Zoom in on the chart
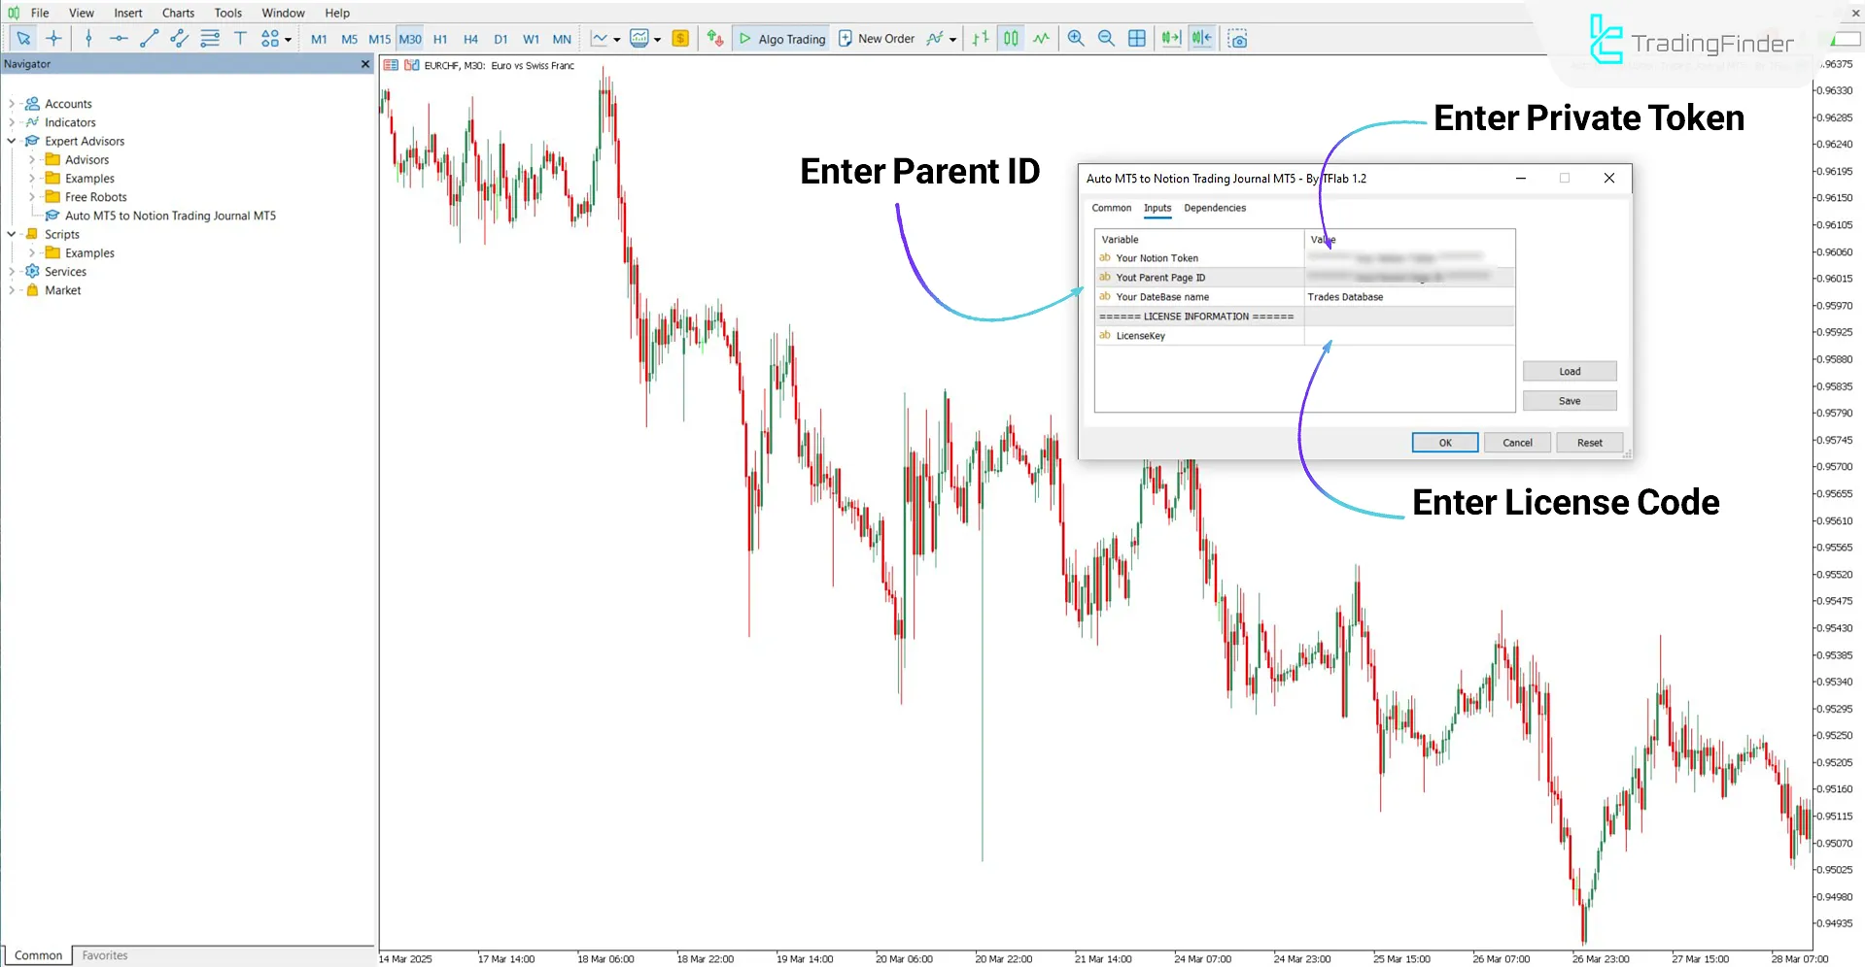The height and width of the screenshot is (967, 1865). pos(1075,38)
